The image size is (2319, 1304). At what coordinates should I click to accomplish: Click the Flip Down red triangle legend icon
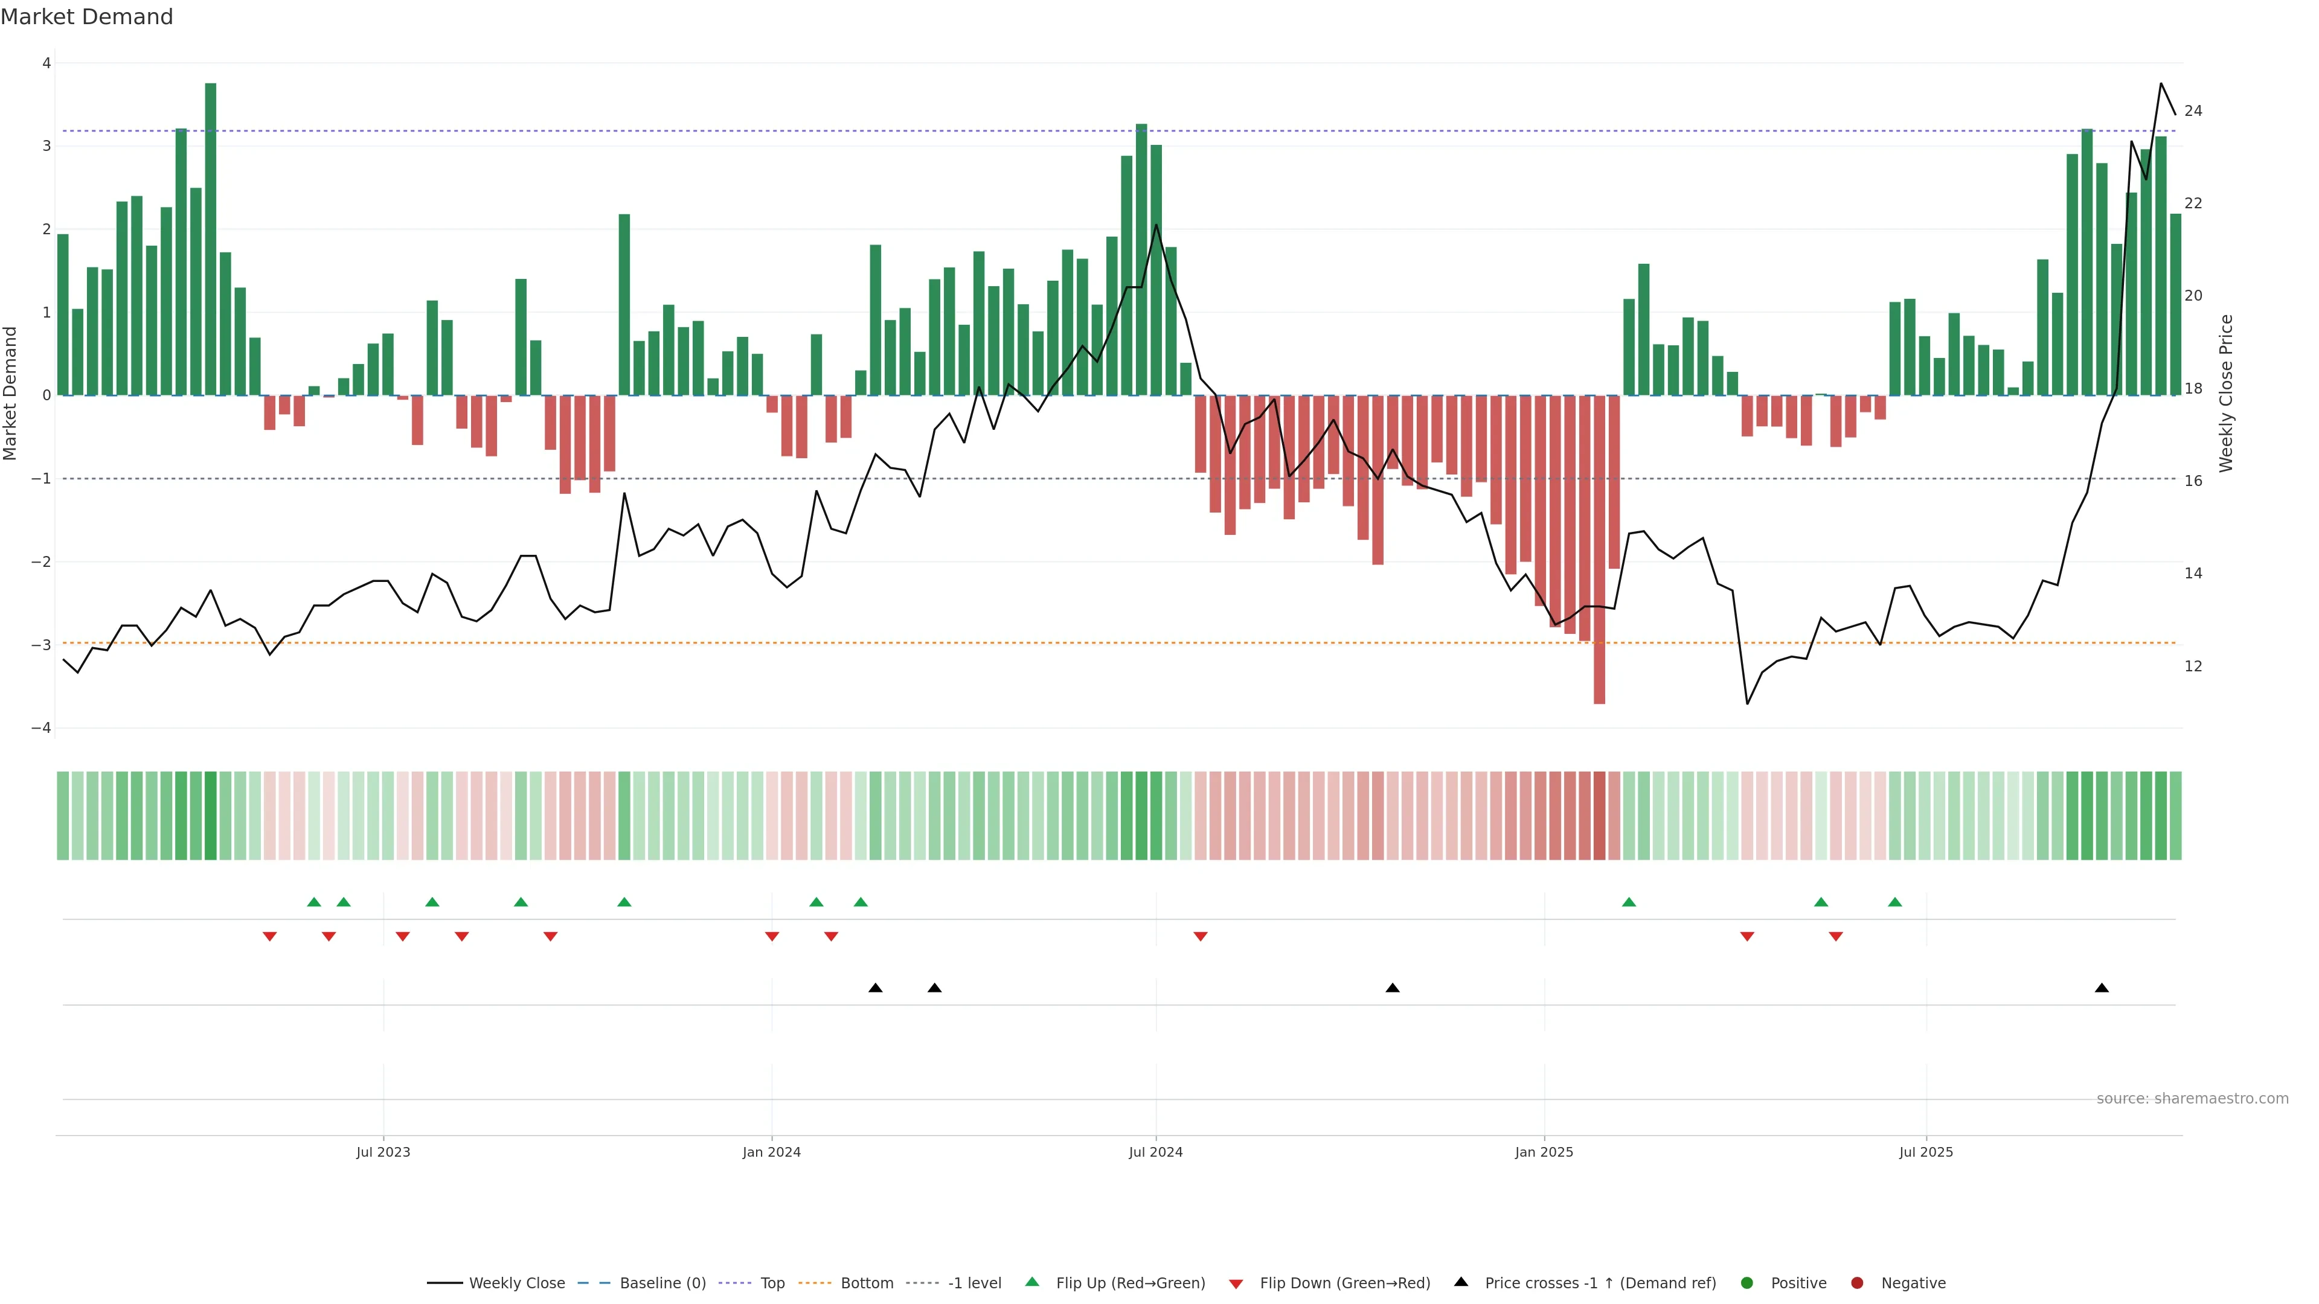(1236, 1283)
